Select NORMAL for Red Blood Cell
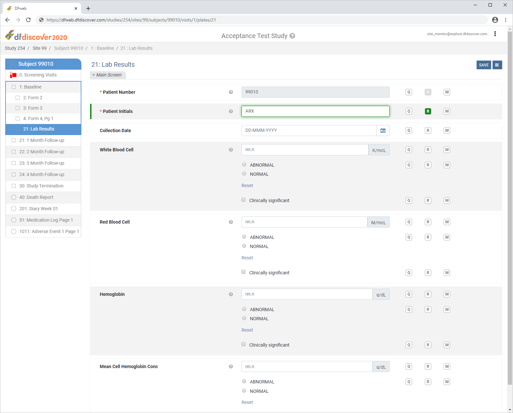513x413 pixels. [x=244, y=246]
